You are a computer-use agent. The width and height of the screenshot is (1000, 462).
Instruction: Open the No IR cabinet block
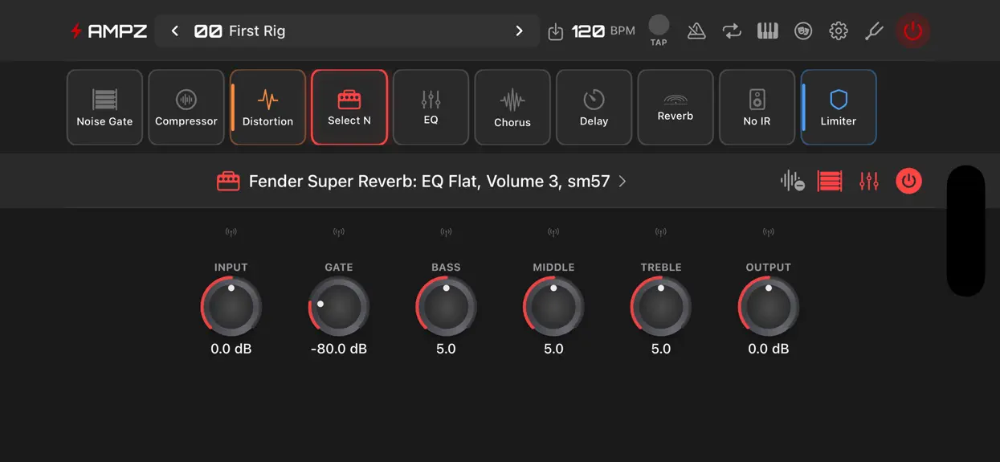757,107
